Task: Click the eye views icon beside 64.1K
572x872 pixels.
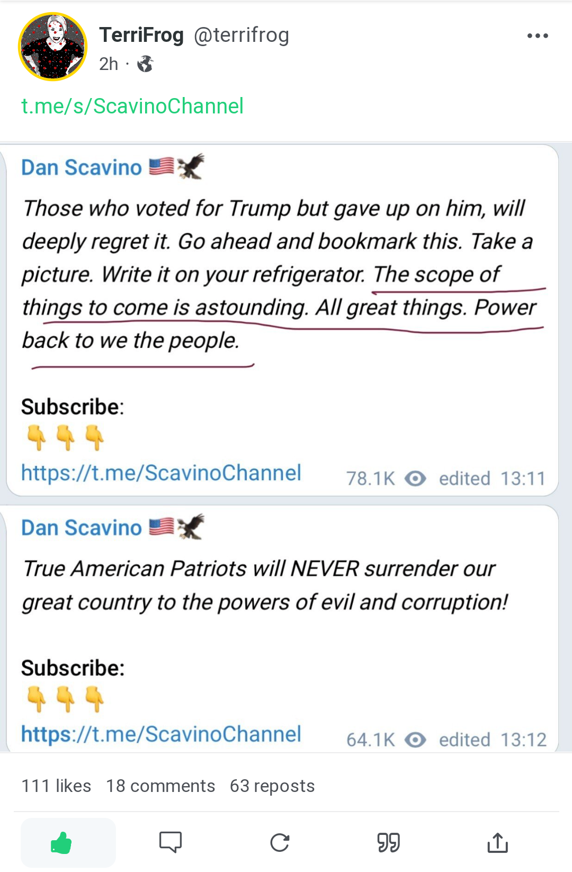Action: point(415,740)
